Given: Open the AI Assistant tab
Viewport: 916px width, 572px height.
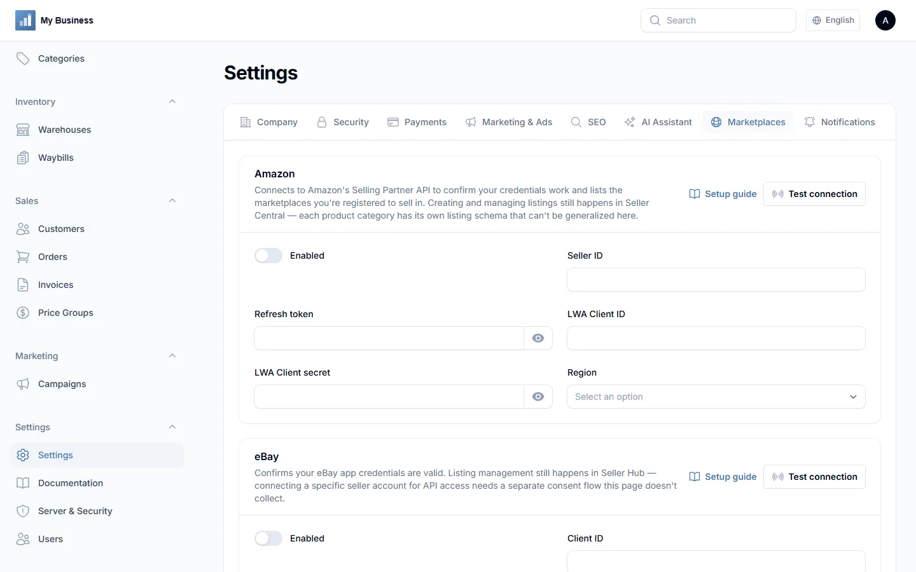Looking at the screenshot, I should (x=658, y=122).
